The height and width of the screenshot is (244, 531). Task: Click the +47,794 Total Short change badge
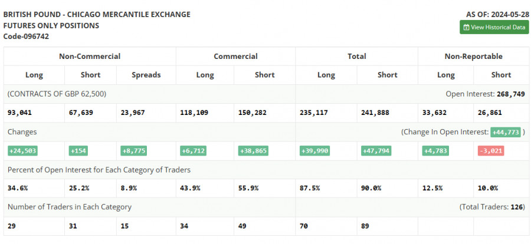(x=376, y=151)
